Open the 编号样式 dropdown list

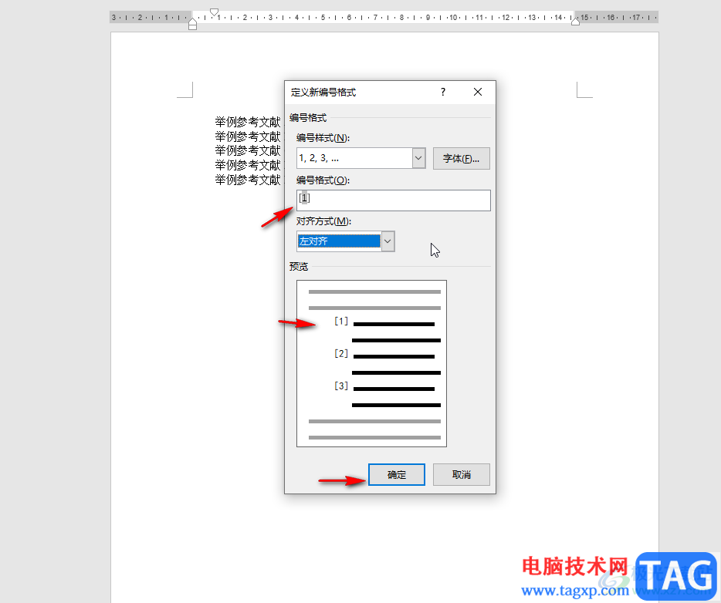tap(418, 158)
